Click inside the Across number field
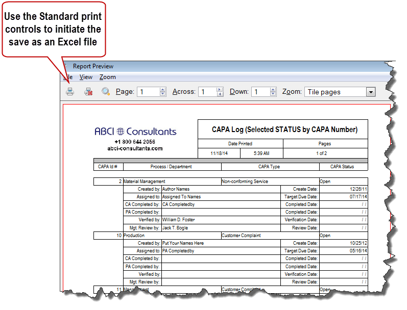407x310 pixels. pos(208,92)
